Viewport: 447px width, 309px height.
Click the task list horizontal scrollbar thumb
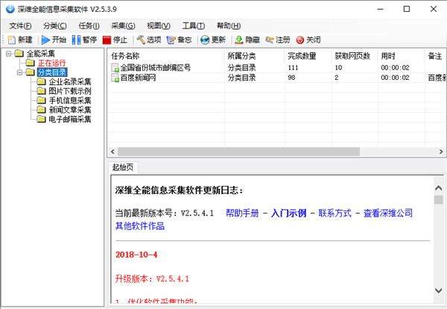[x=239, y=152]
